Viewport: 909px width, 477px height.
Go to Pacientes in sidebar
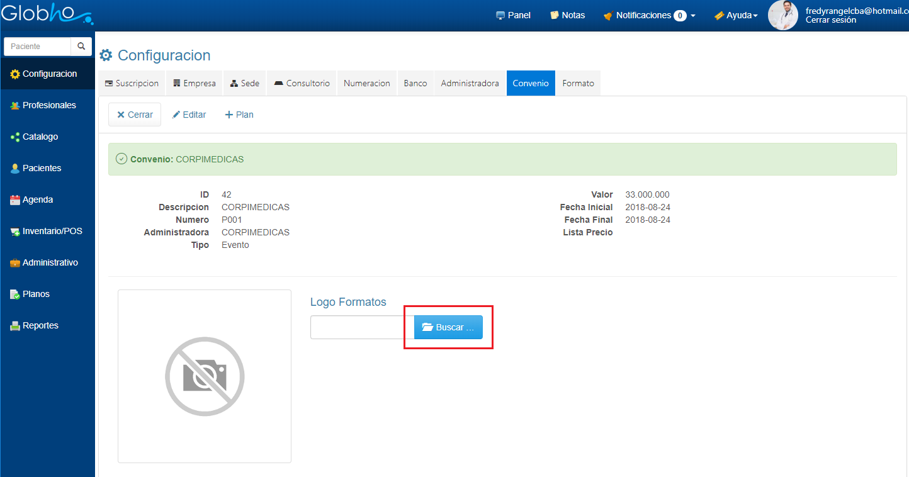point(42,168)
